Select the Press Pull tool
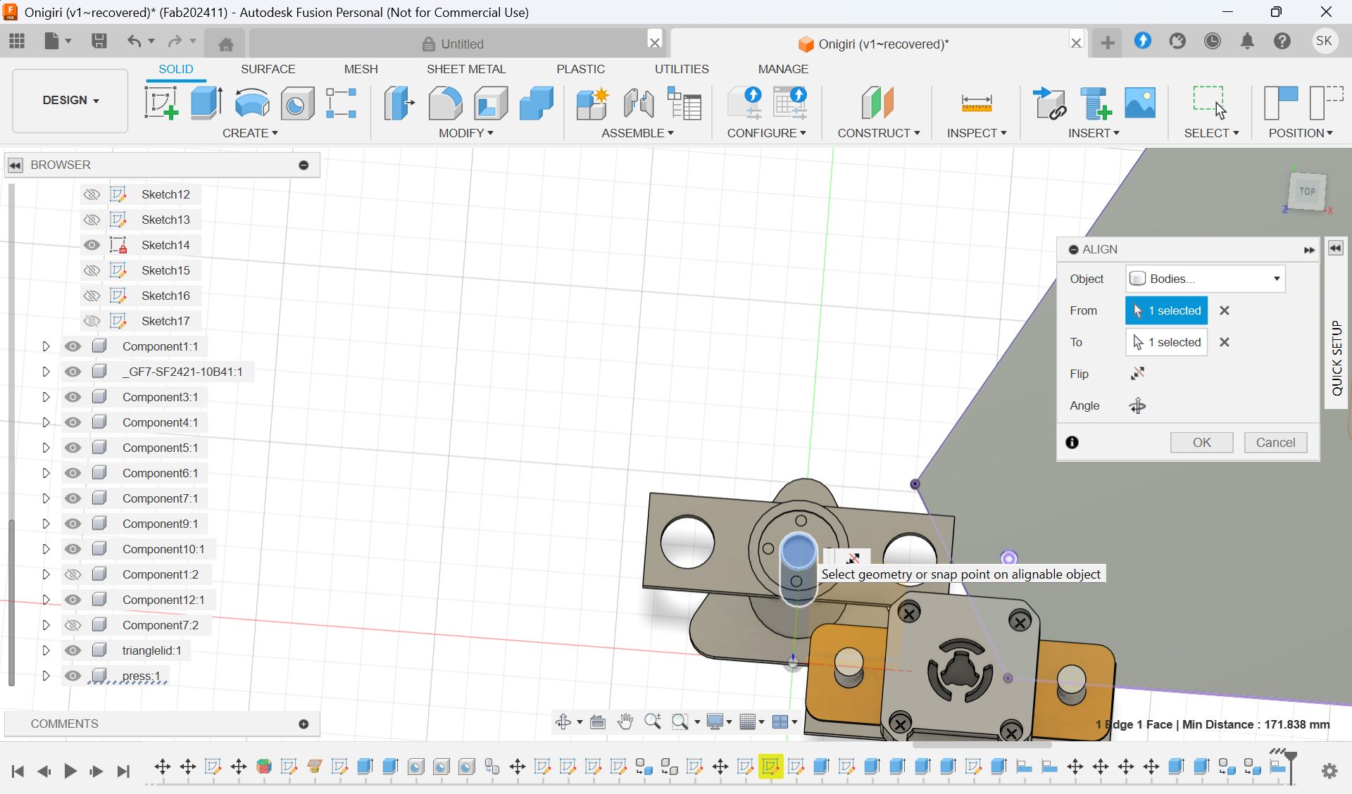1352x794 pixels. point(399,103)
